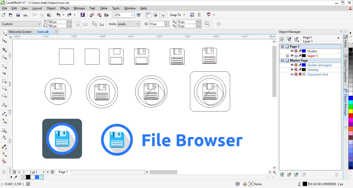Open the Bitmaps menu
Screen dimensions: 353x188
click(x=80, y=8)
